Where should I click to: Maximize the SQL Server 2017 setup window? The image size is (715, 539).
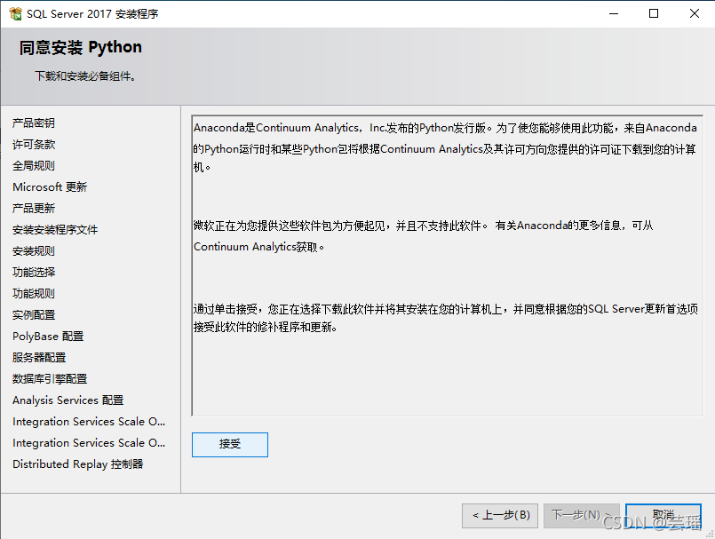coord(654,13)
